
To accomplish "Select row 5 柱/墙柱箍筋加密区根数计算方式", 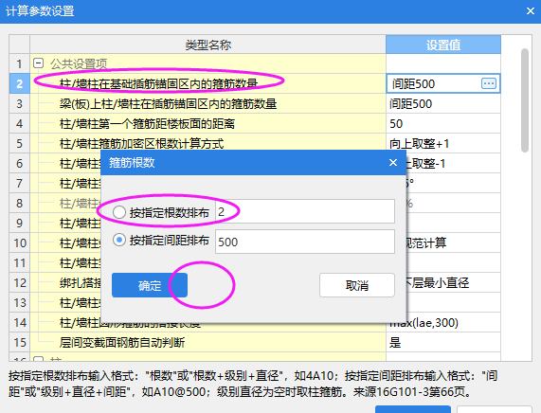I will tap(208, 143).
